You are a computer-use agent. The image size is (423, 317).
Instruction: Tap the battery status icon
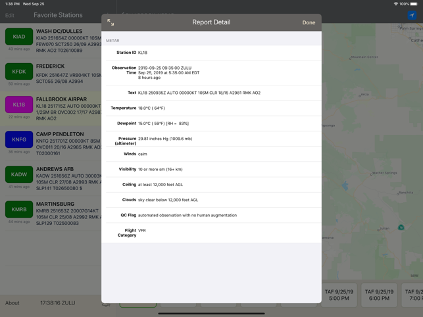tap(414, 4)
